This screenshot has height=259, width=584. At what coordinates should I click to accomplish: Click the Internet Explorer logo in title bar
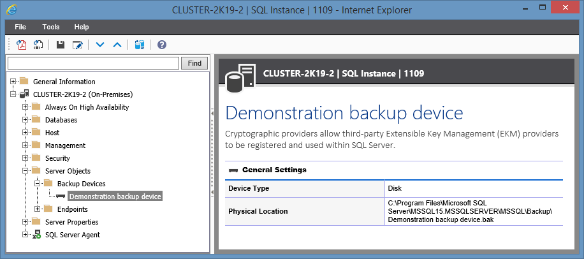[x=11, y=10]
